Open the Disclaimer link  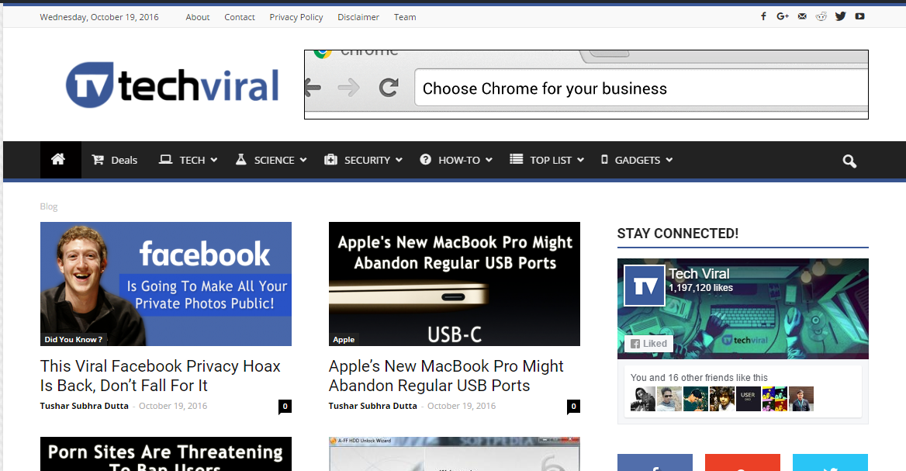pos(358,17)
